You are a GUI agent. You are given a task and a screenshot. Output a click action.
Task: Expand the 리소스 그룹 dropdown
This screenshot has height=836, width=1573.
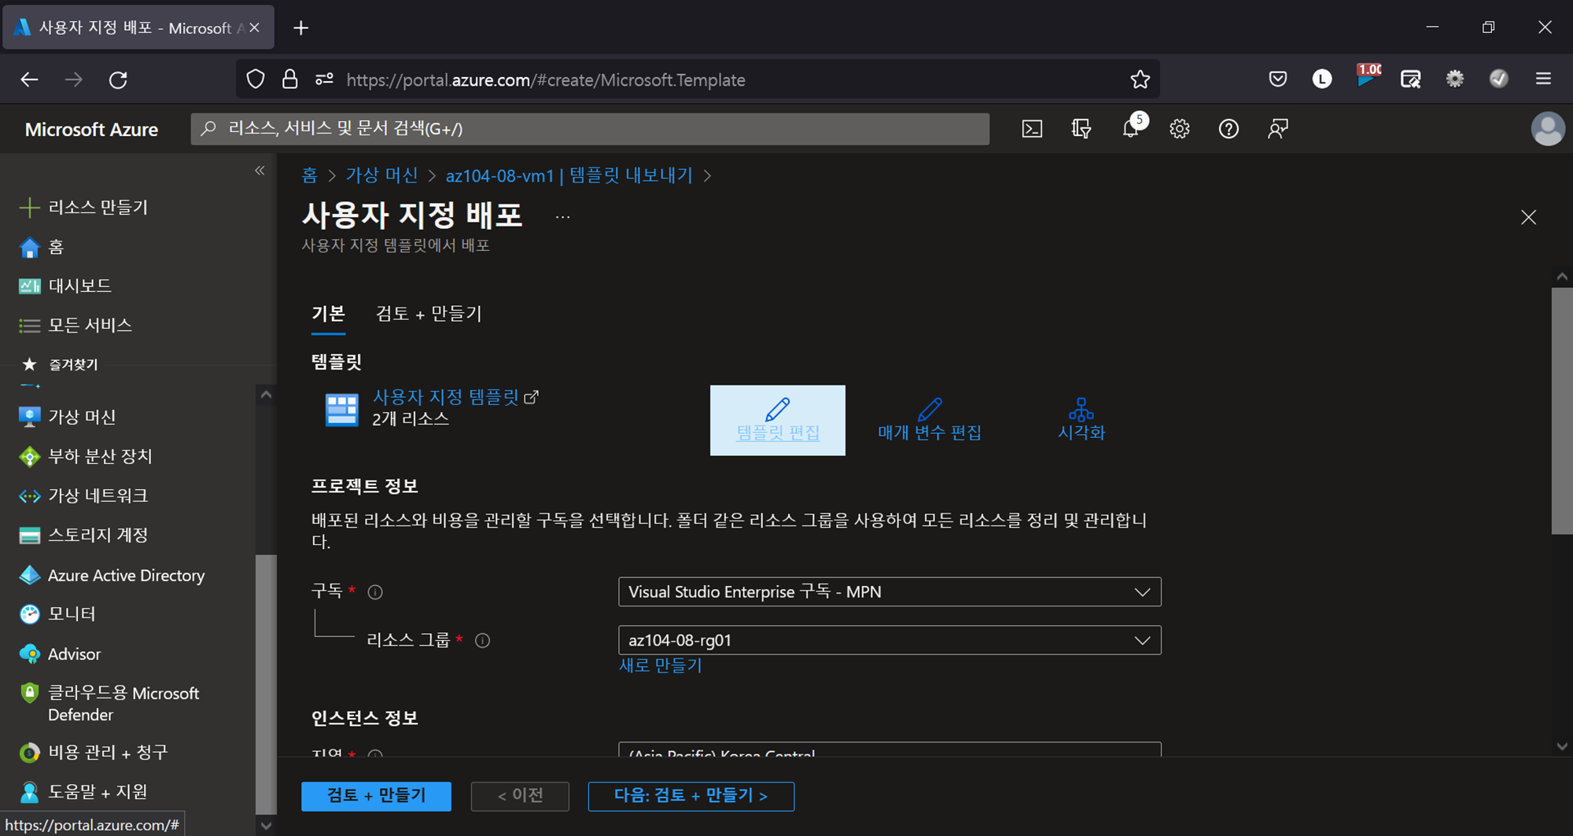tap(890, 640)
